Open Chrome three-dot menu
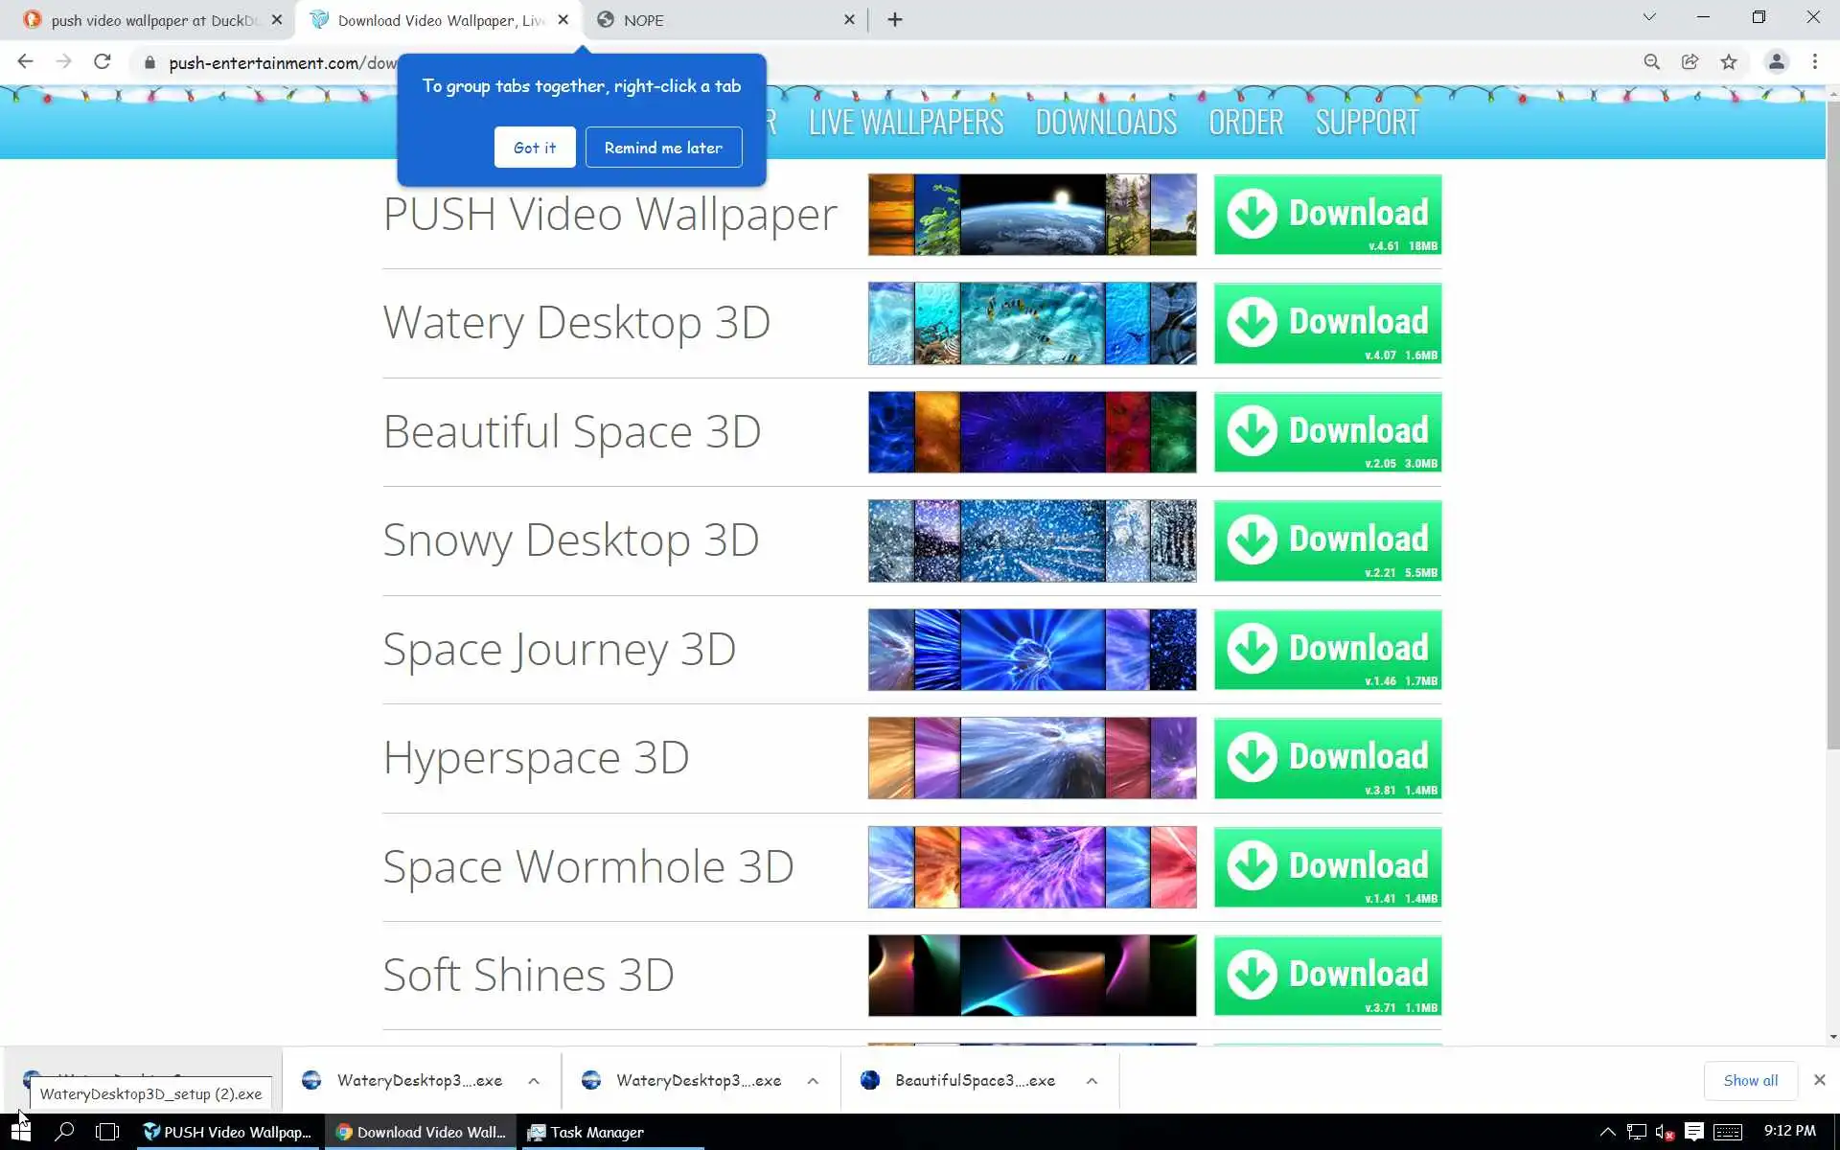Image resolution: width=1840 pixels, height=1150 pixels. (x=1814, y=62)
